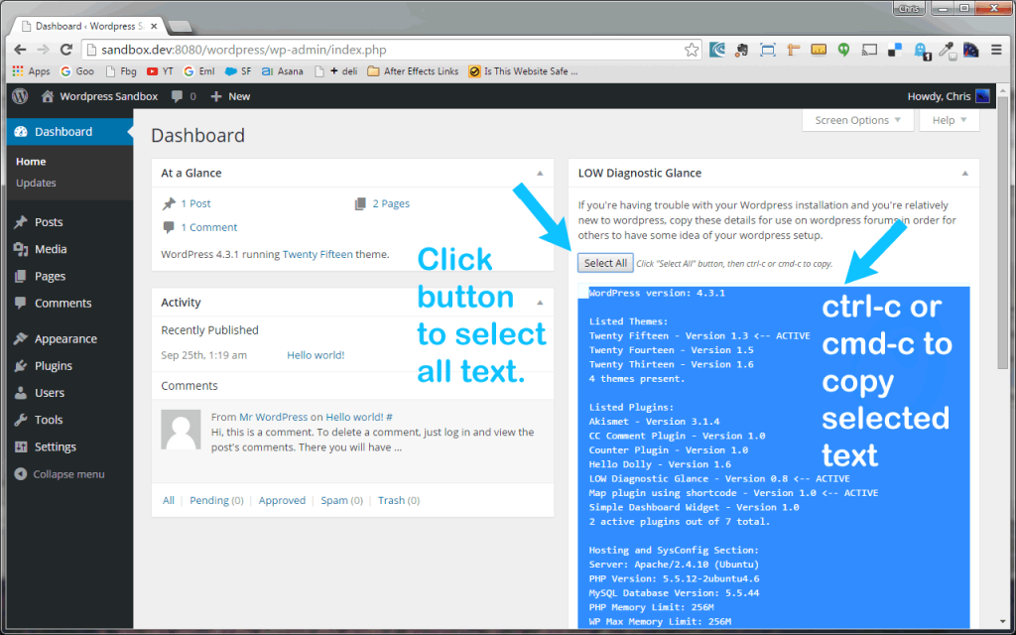
Task: Open the green Hangouts quote extension
Action: pos(843,50)
